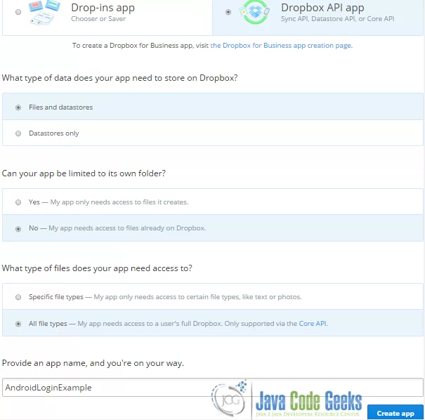The height and width of the screenshot is (420, 425).
Task: Click 'Datastores only' label
Action: [53, 133]
